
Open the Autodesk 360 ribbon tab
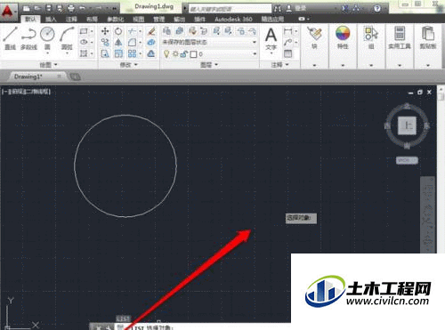point(233,20)
